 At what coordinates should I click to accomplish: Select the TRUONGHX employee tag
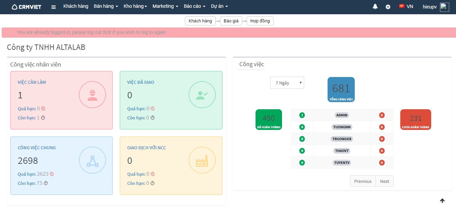(342, 139)
